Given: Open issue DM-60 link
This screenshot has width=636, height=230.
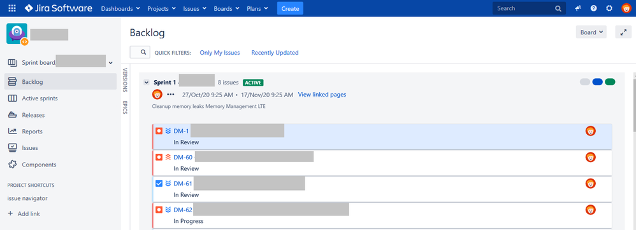Looking at the screenshot, I should (x=183, y=157).
